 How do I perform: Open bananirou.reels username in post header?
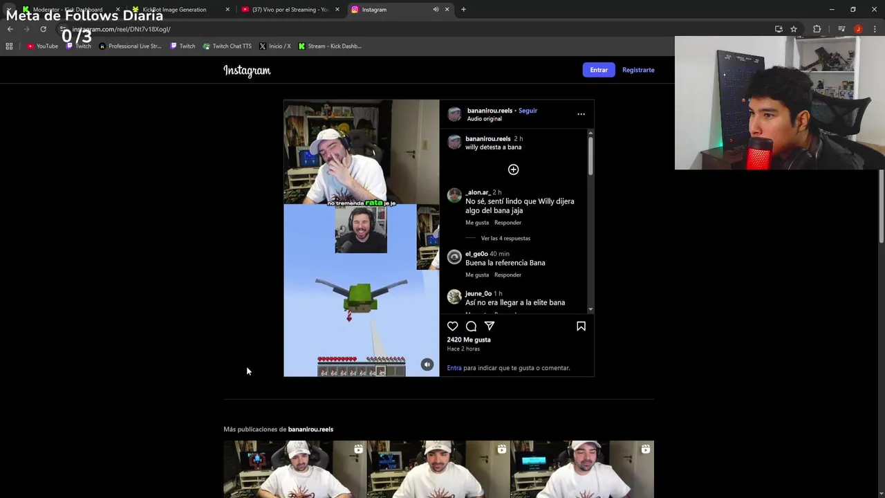pyautogui.click(x=490, y=111)
